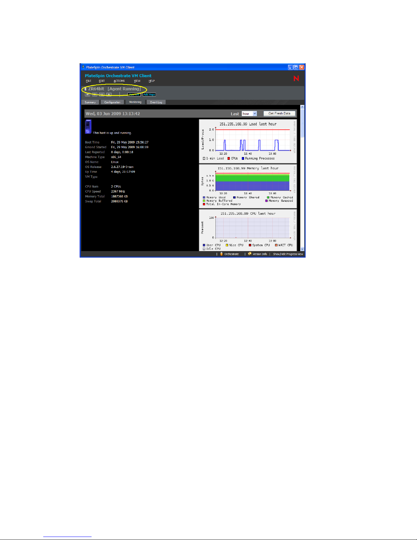The image size is (417, 540).
Task: Click the Add Repo button
Action: (x=149, y=95)
